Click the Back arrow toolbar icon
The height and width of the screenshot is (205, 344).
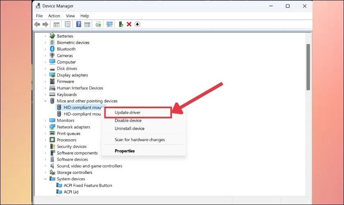tap(37, 24)
